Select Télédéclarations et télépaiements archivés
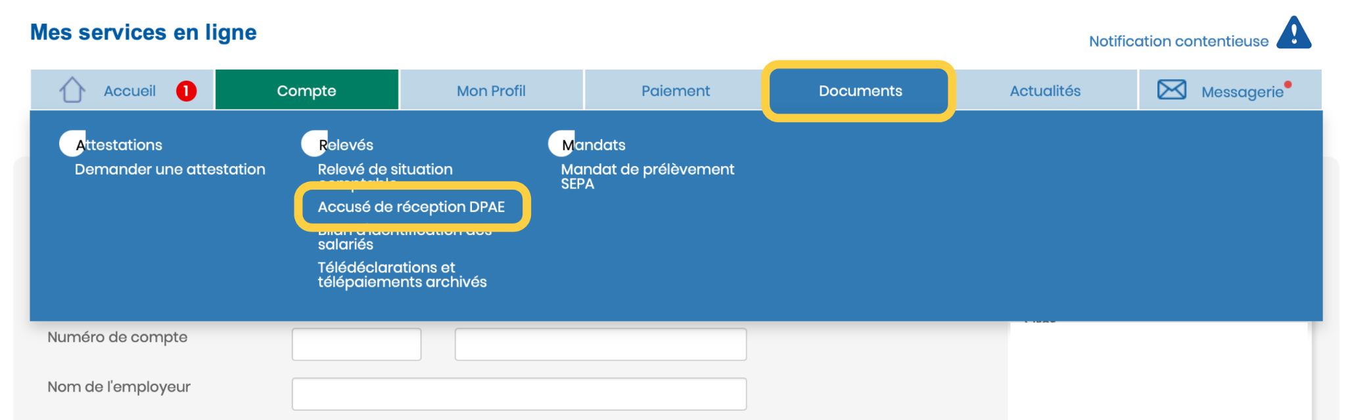The height and width of the screenshot is (420, 1346). tap(402, 275)
